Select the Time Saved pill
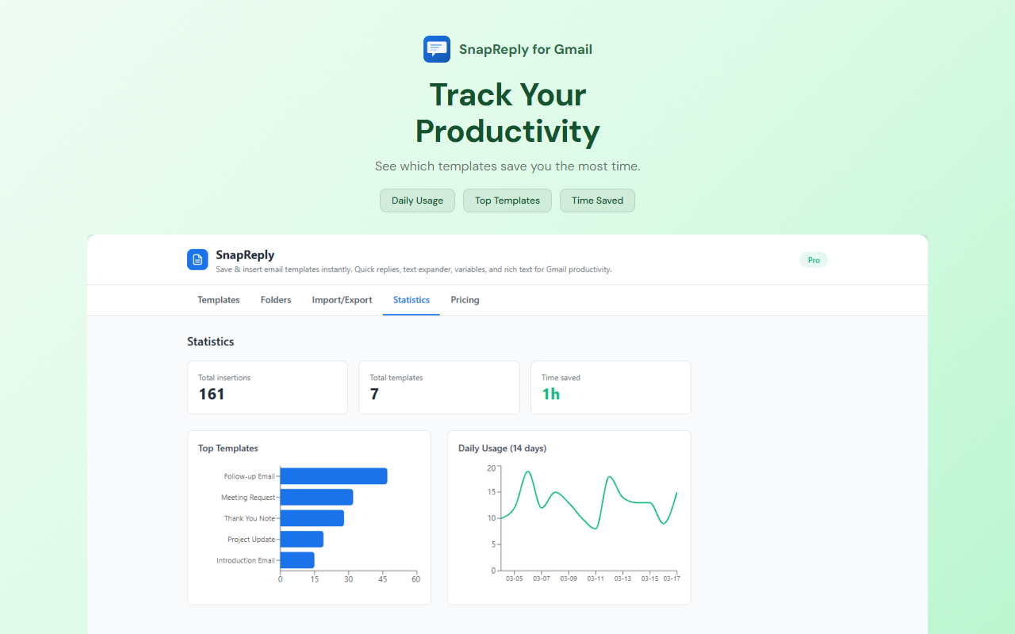Image resolution: width=1015 pixels, height=634 pixels. pyautogui.click(x=597, y=201)
